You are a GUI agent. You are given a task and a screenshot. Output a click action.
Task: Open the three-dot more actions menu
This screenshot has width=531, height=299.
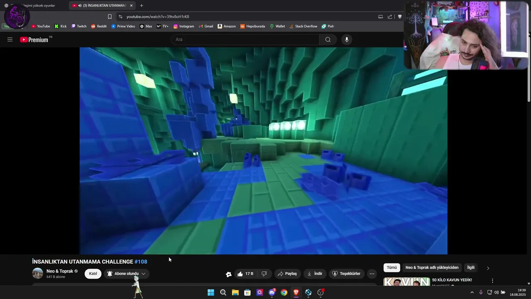click(372, 274)
